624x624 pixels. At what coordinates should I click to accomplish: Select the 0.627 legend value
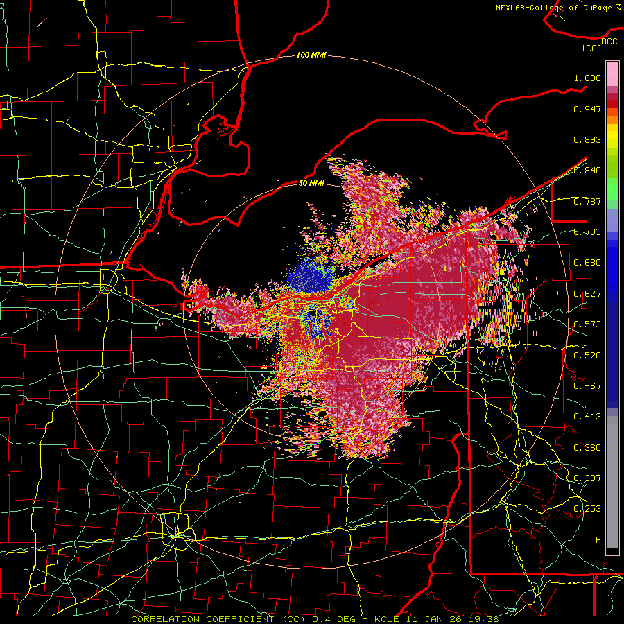[x=587, y=294]
